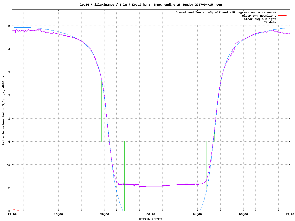Click the x-axis label '04:00'

click(x=197, y=214)
